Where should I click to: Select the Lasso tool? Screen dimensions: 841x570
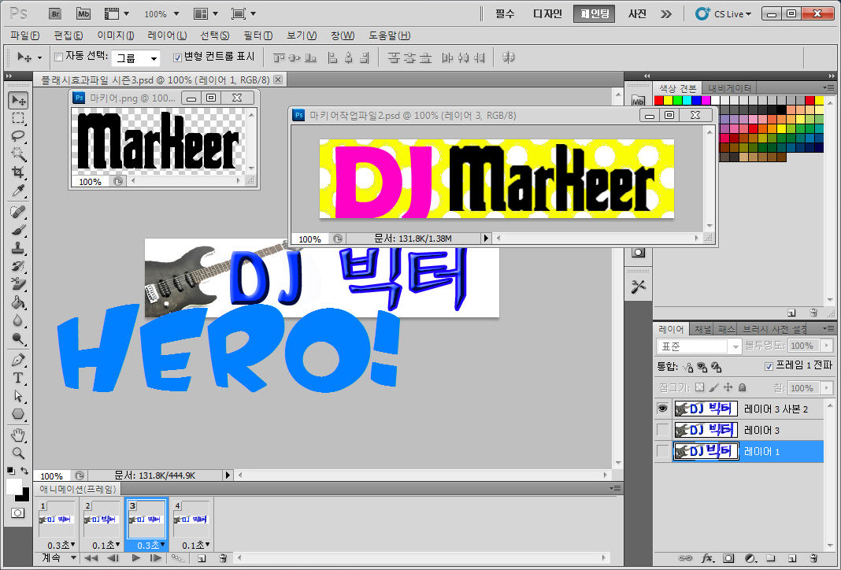[18, 136]
